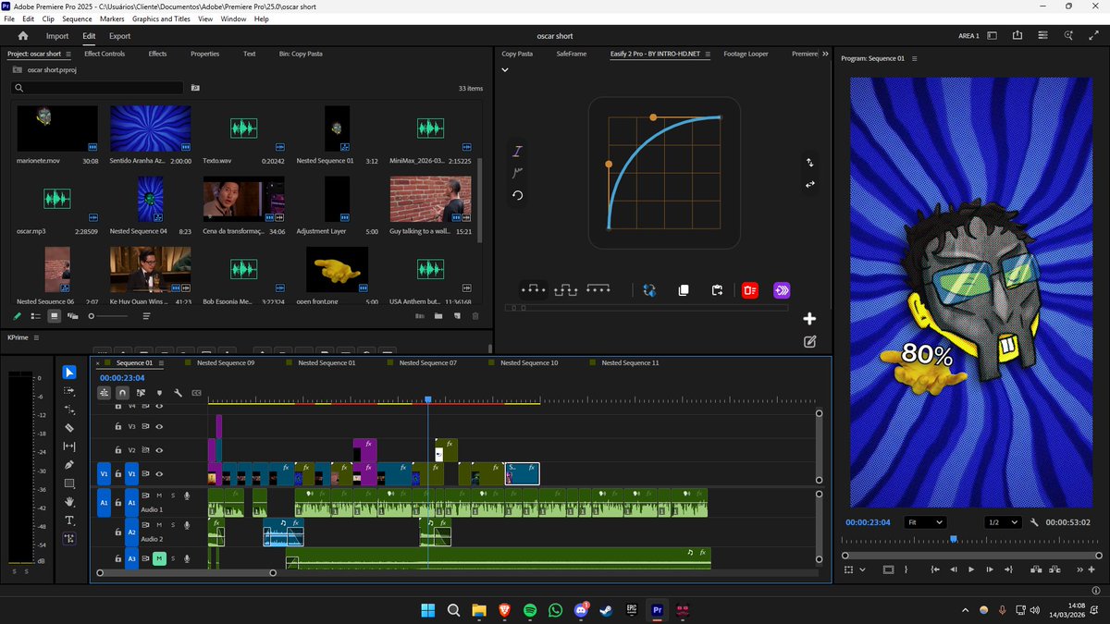Select the Selection tool arrow

pyautogui.click(x=69, y=373)
